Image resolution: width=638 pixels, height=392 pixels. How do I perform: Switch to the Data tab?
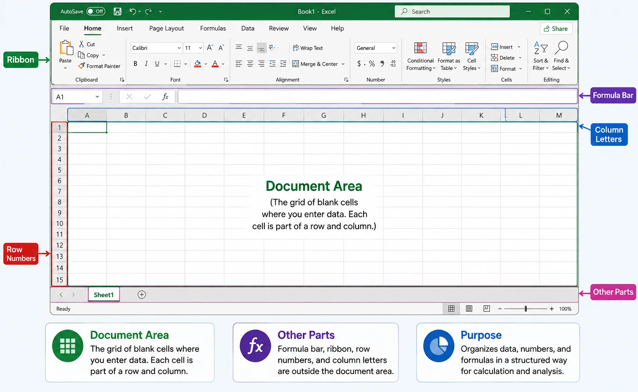coord(248,28)
